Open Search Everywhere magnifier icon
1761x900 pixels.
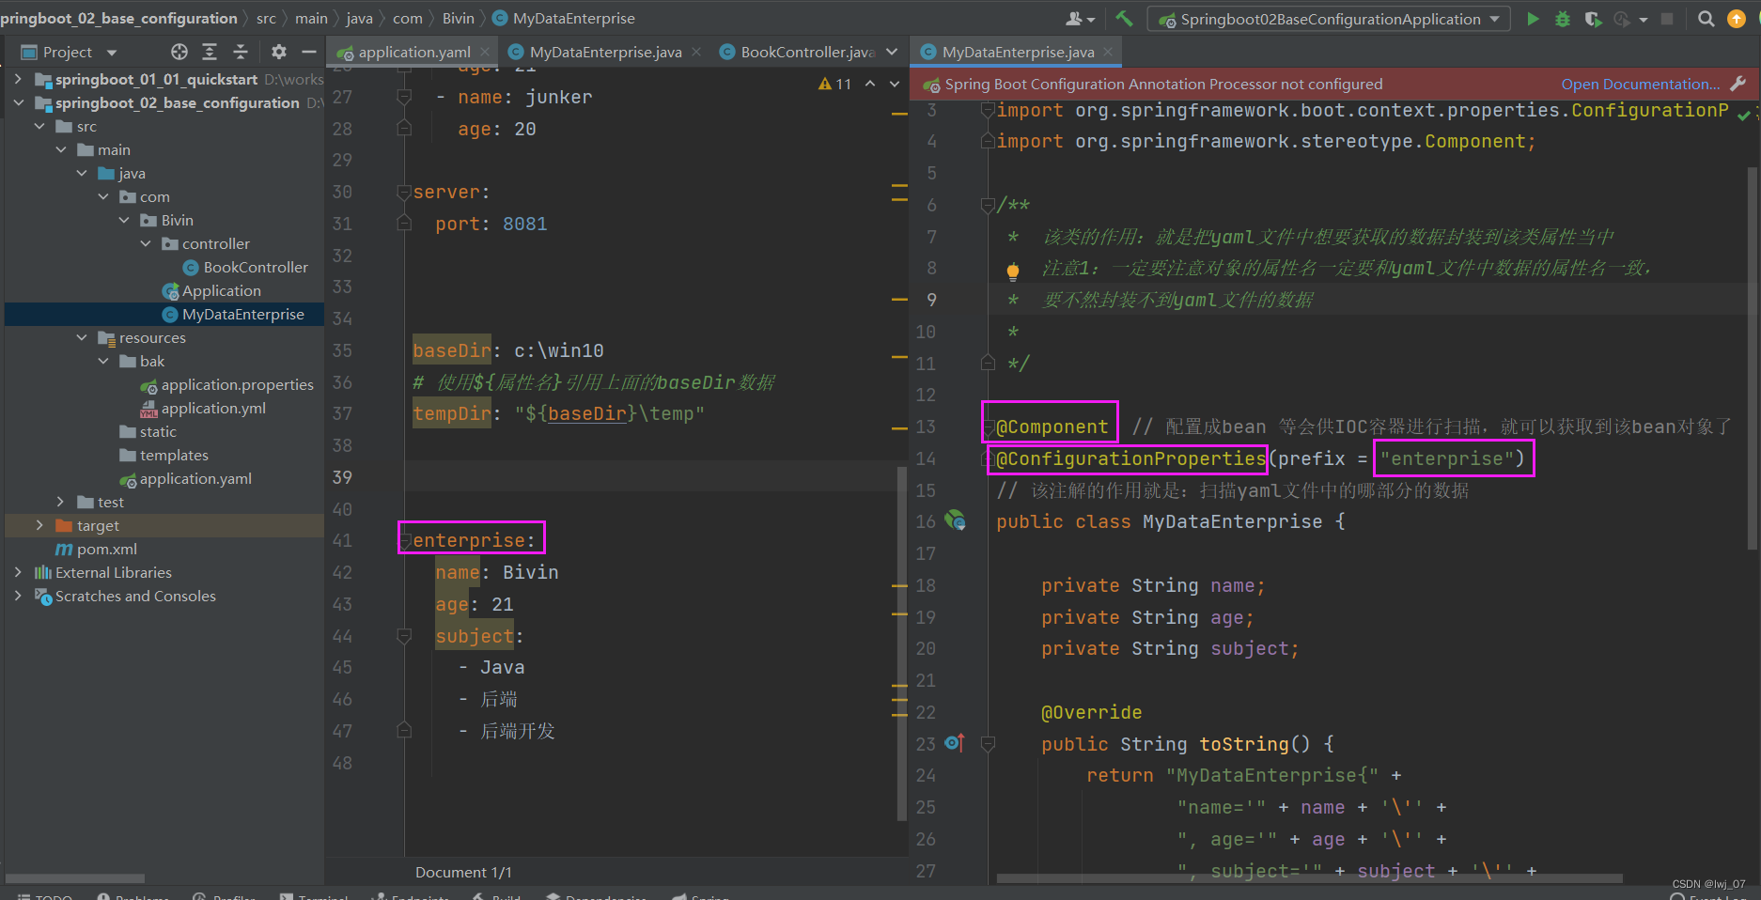pyautogui.click(x=1706, y=19)
